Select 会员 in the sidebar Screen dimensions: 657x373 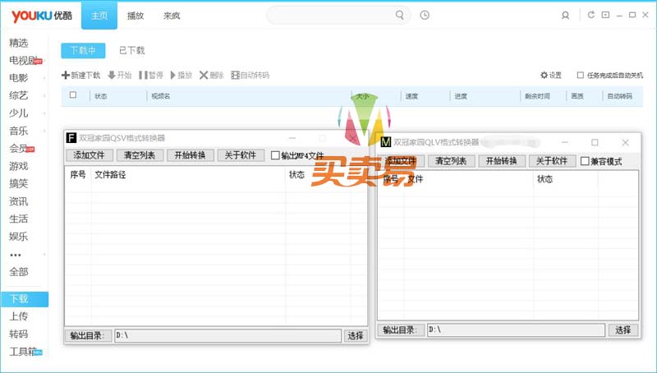(19, 149)
